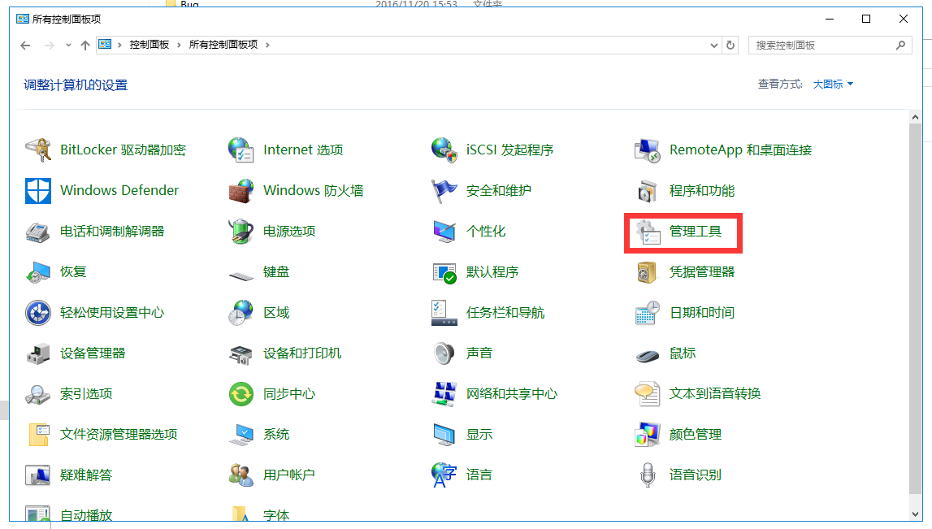Open the BitLocker 驱动器加密 icon

pyautogui.click(x=38, y=150)
